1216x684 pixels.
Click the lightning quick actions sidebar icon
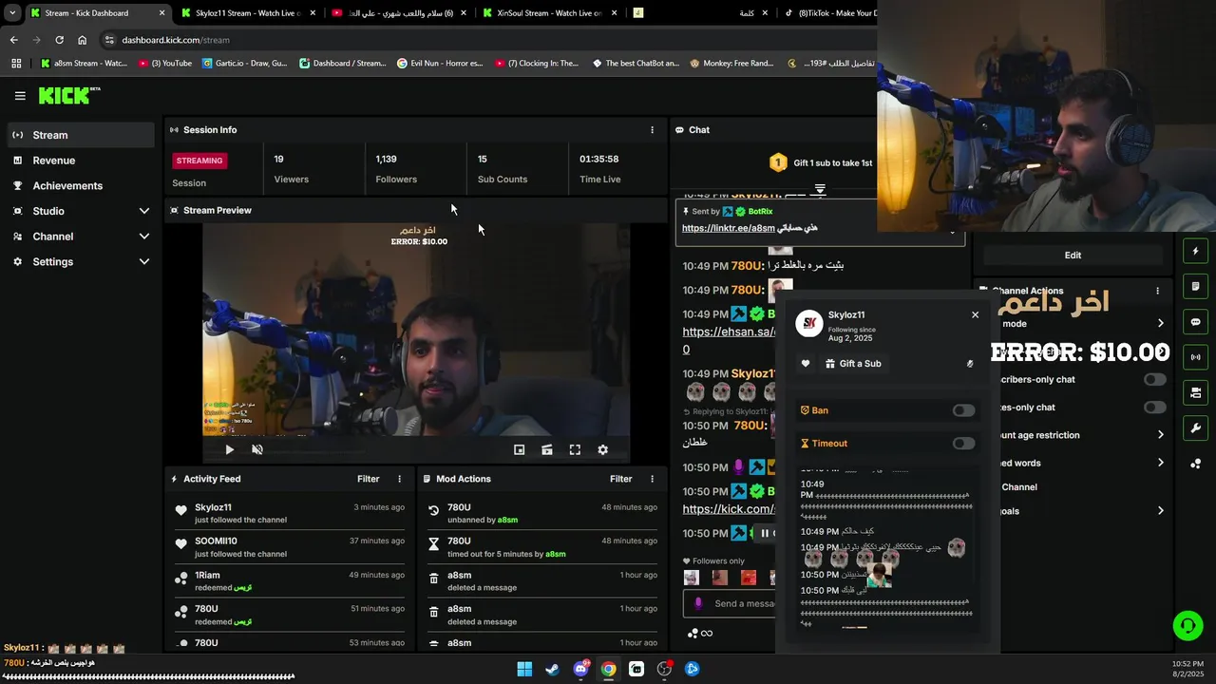1195,251
